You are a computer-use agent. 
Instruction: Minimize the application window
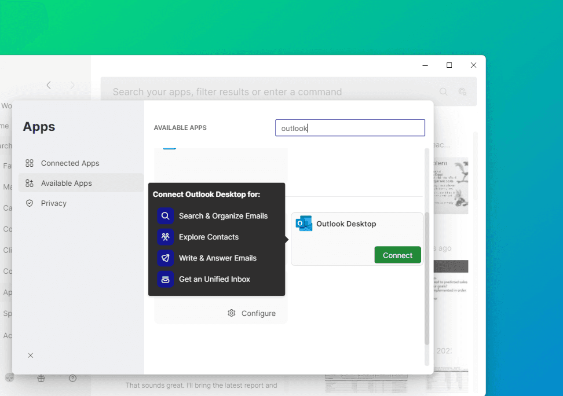tap(425, 65)
